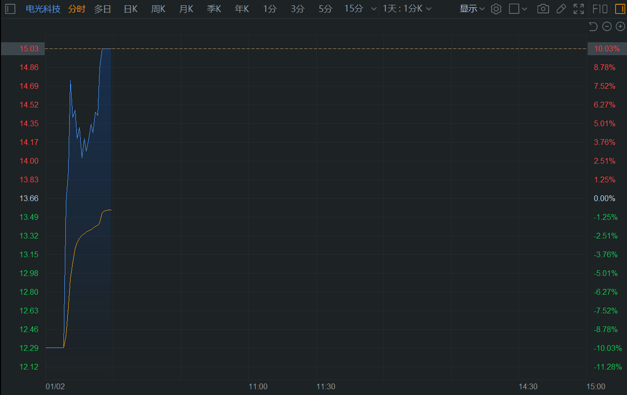Screen dimensions: 627x395
Task: Open the 1天:1分K period dropdown
Action: tap(407, 9)
